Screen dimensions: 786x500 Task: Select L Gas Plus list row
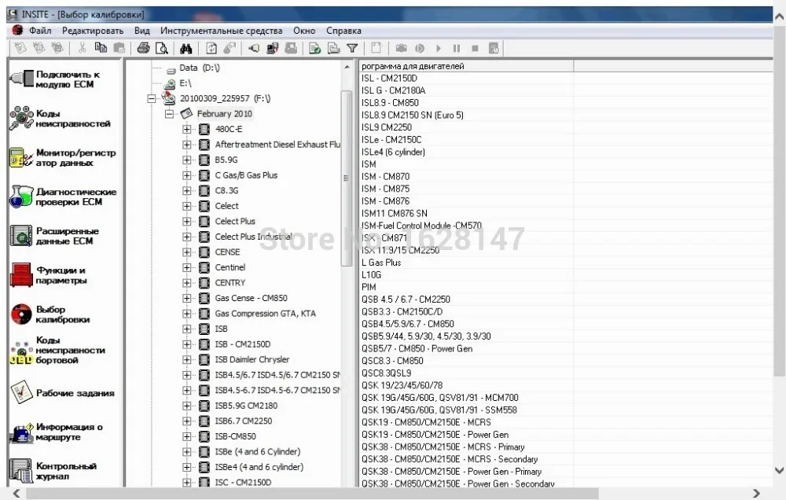click(x=381, y=263)
